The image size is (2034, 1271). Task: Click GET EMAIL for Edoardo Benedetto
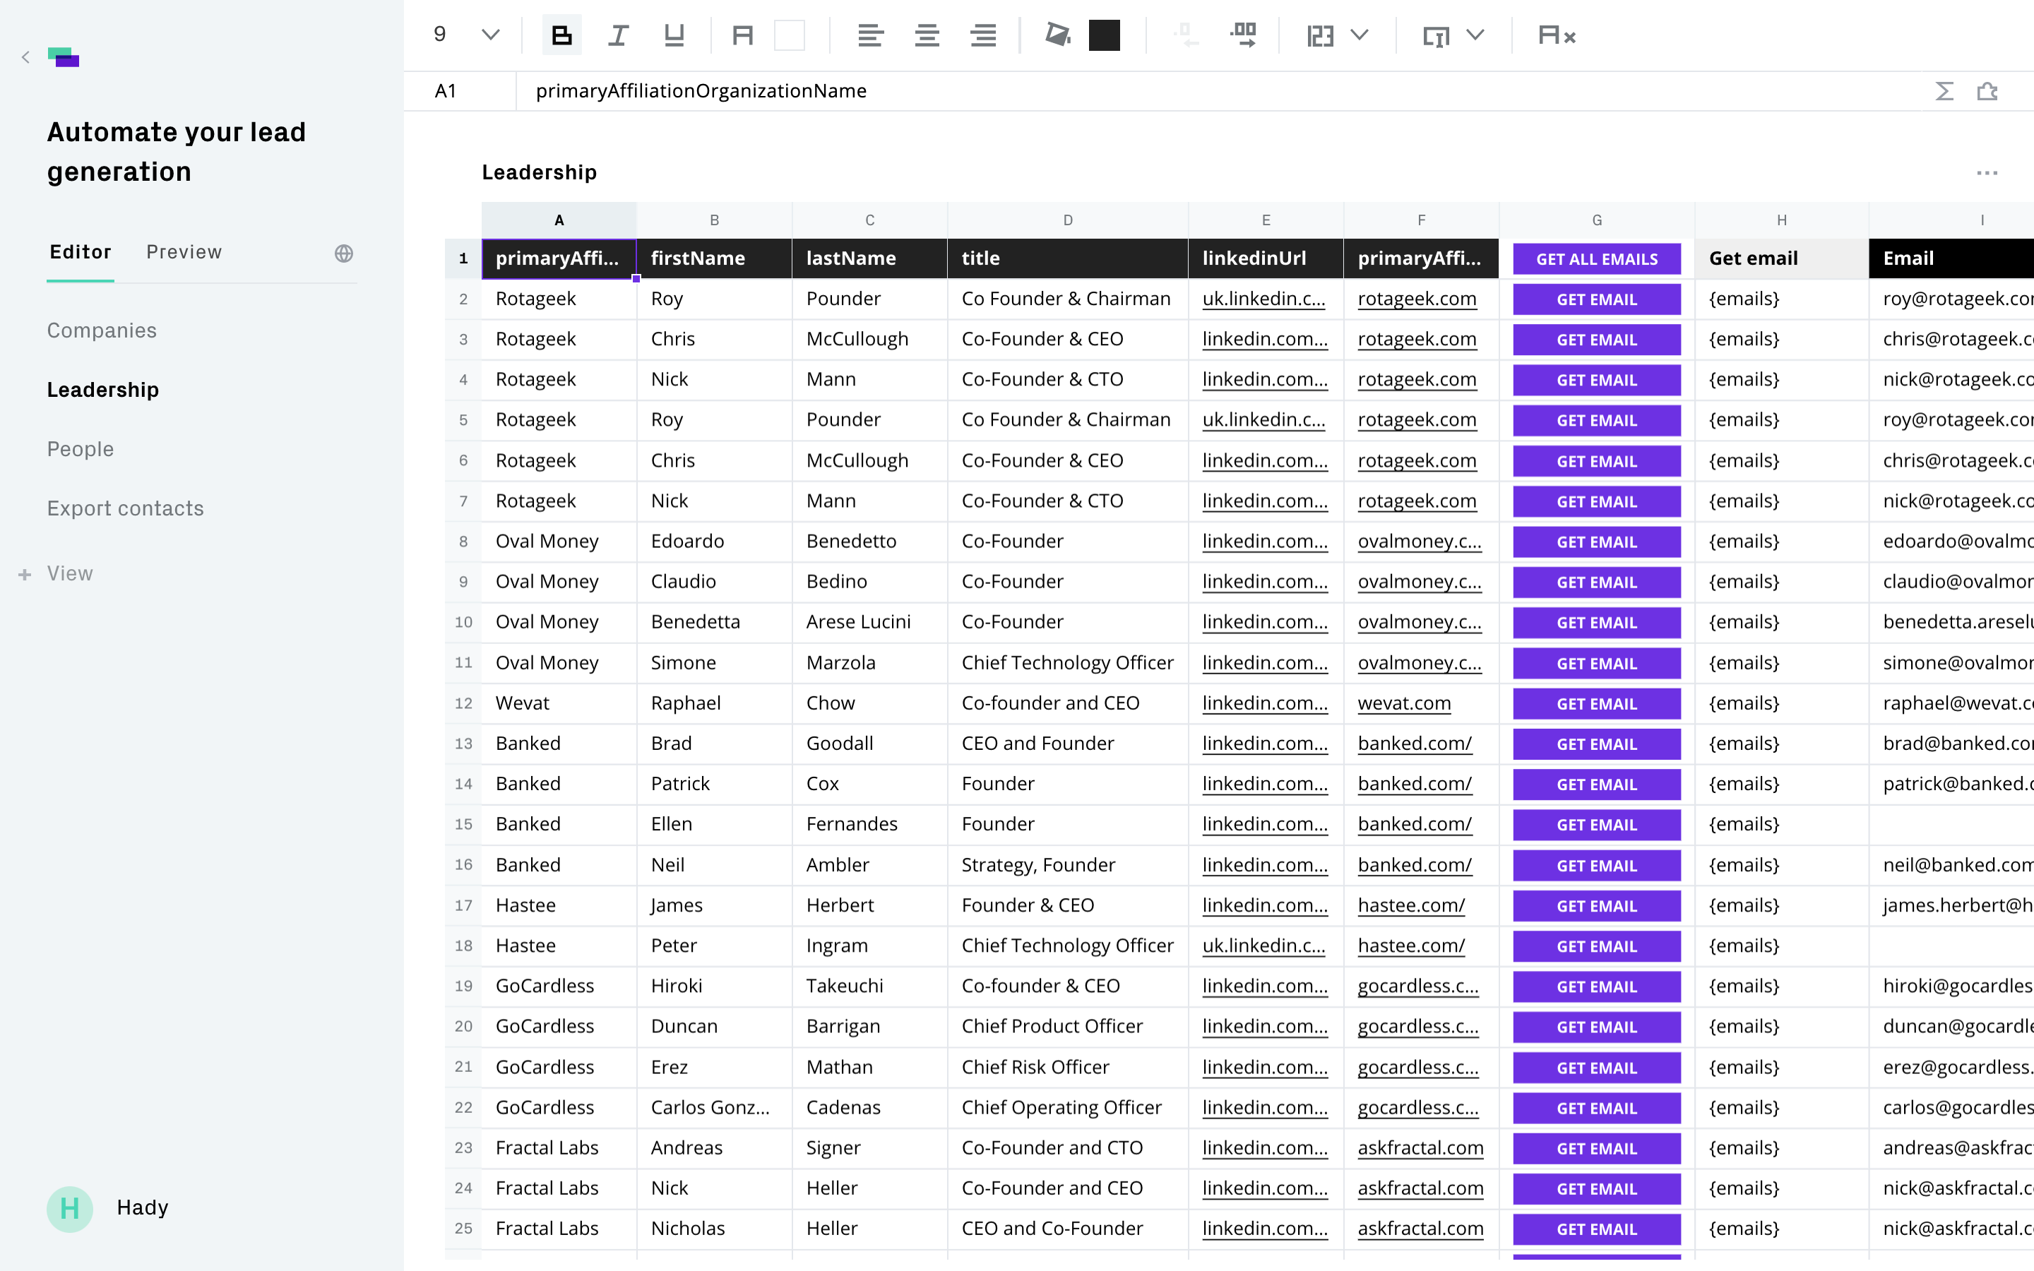click(x=1596, y=542)
